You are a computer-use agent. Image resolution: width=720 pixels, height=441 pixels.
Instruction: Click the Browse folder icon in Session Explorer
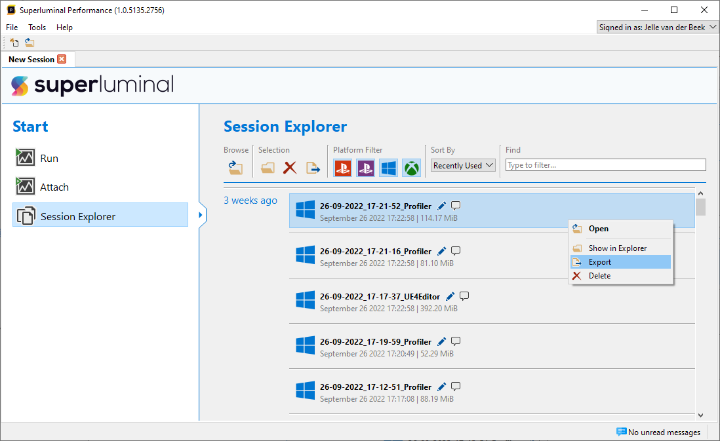[235, 168]
